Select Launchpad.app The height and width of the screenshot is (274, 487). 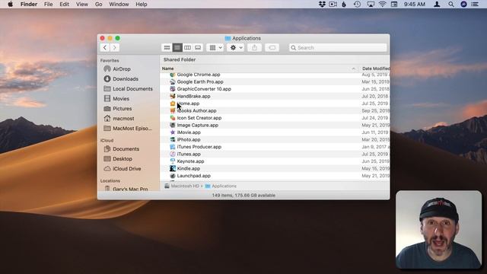194,176
